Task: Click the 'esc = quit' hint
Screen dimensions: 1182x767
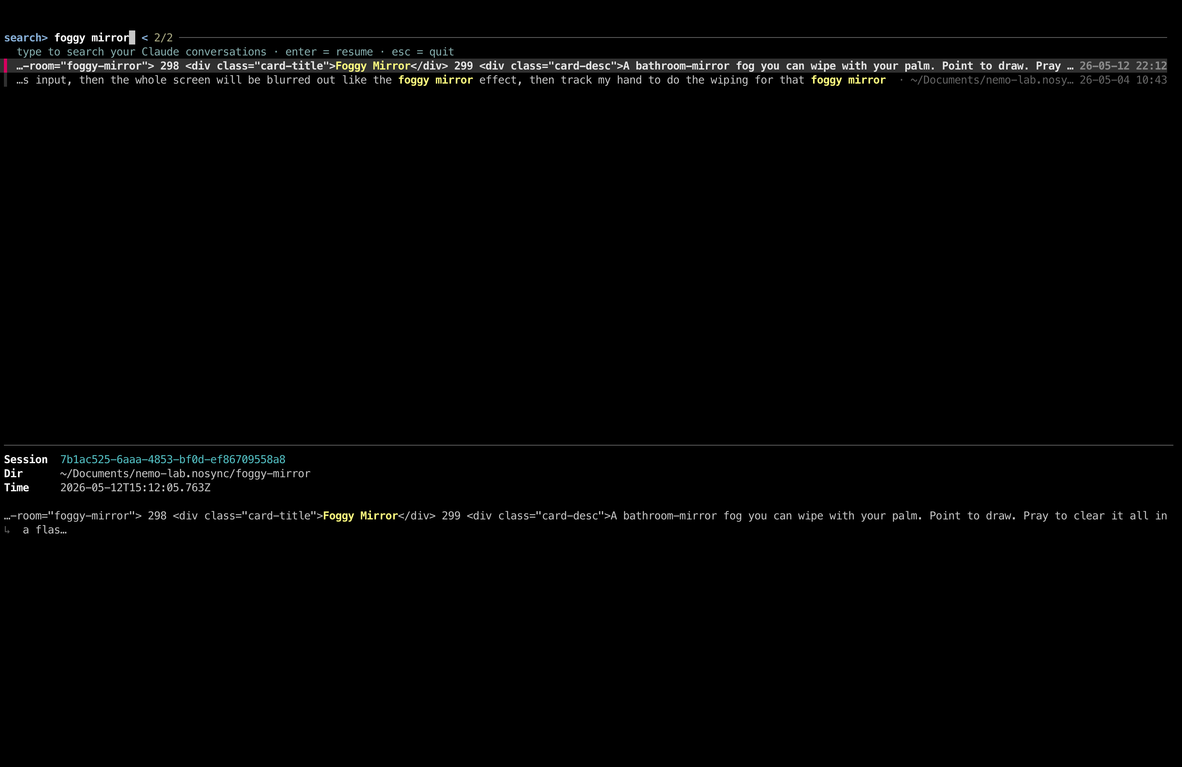Action: (423, 52)
